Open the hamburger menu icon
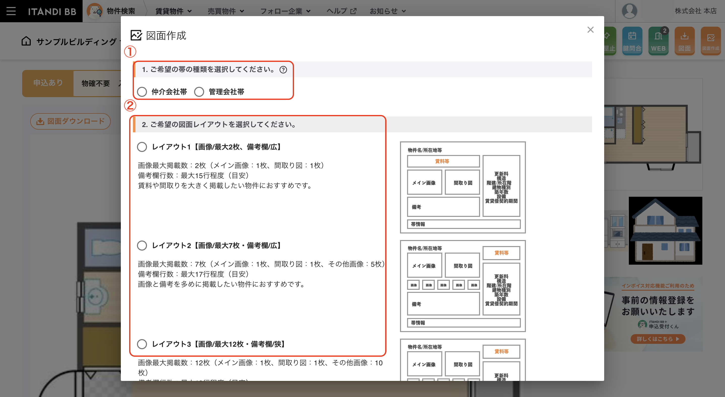The height and width of the screenshot is (397, 725). pos(11,11)
